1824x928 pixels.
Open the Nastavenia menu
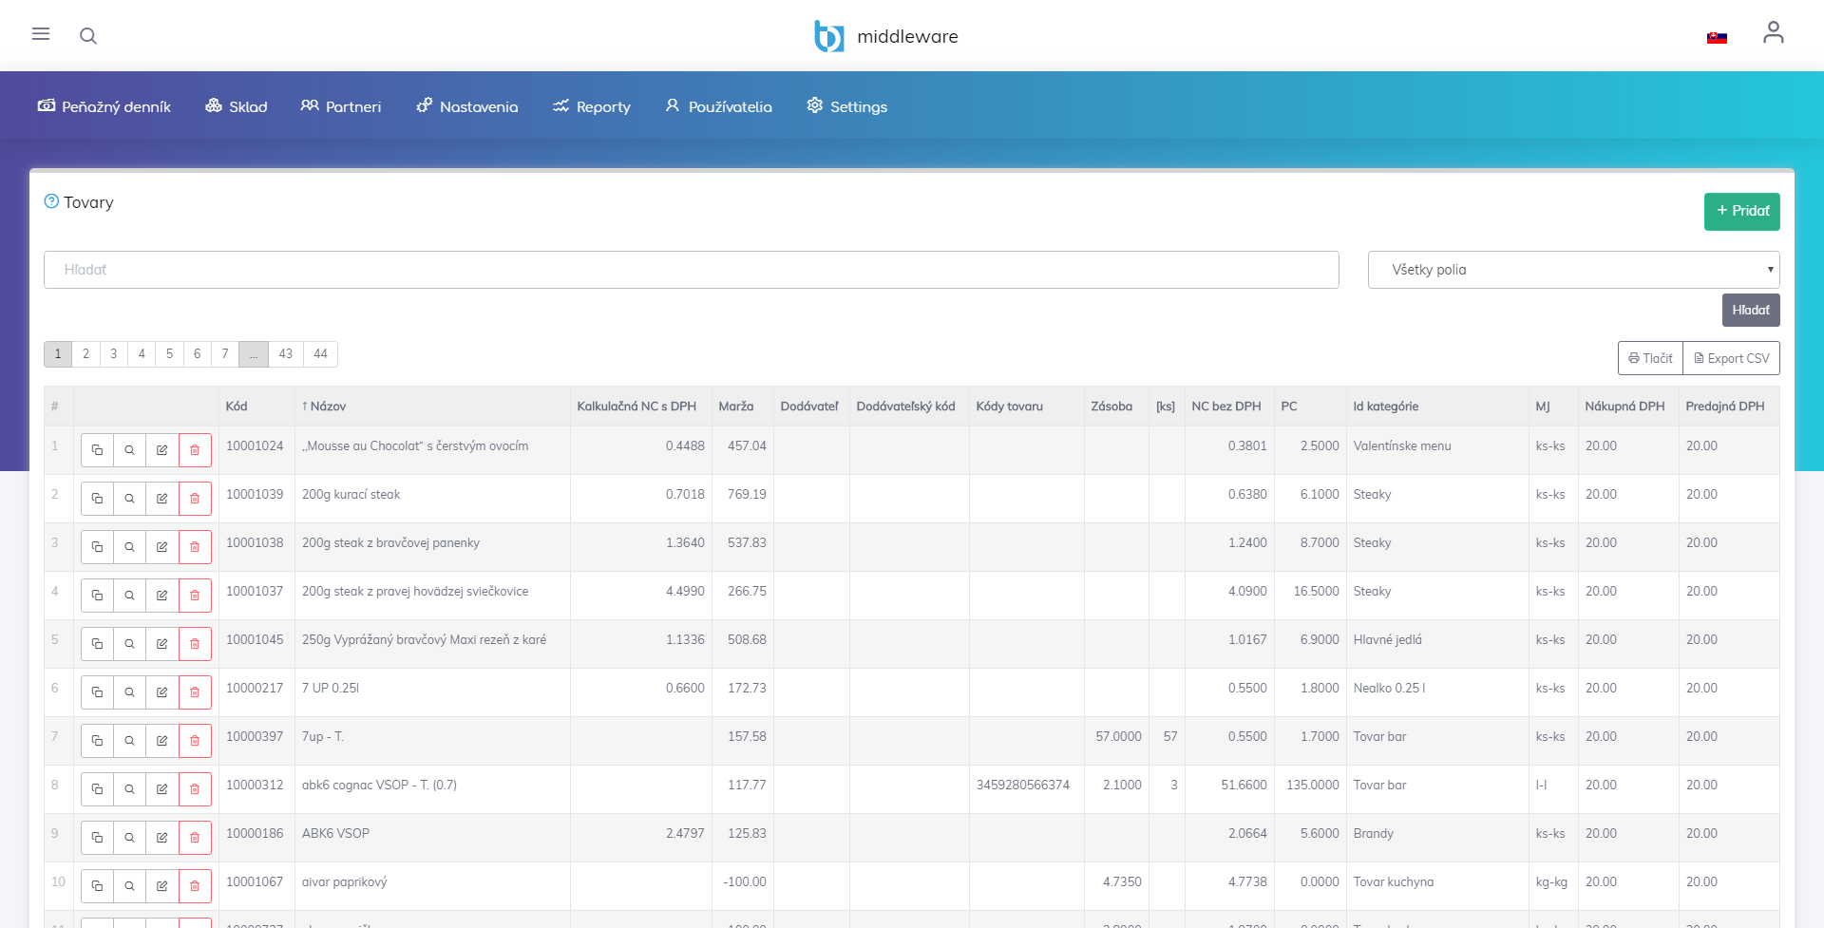[467, 106]
